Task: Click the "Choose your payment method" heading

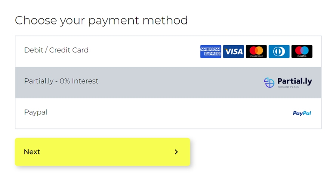Action: pyautogui.click(x=101, y=20)
